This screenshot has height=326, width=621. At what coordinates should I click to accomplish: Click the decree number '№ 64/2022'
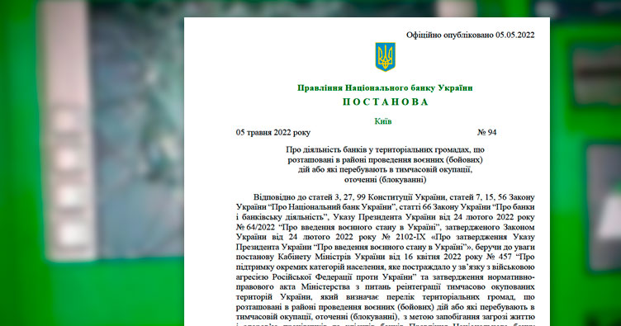point(255,227)
